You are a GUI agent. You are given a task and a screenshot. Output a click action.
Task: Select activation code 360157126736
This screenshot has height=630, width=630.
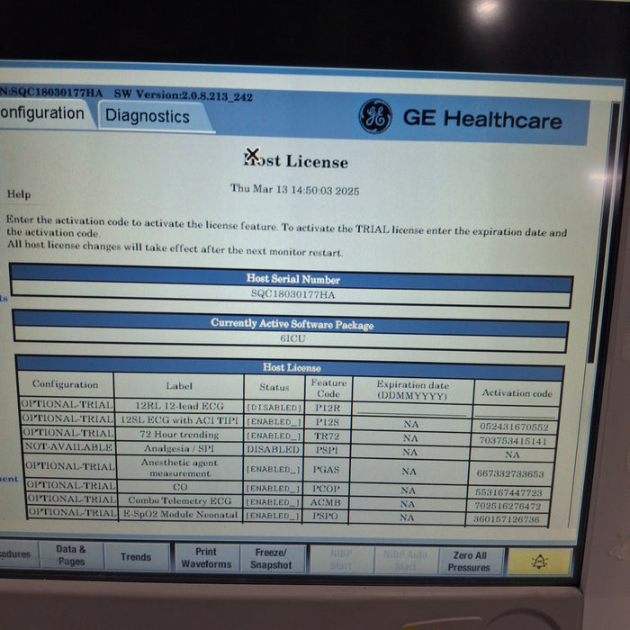[x=507, y=519]
